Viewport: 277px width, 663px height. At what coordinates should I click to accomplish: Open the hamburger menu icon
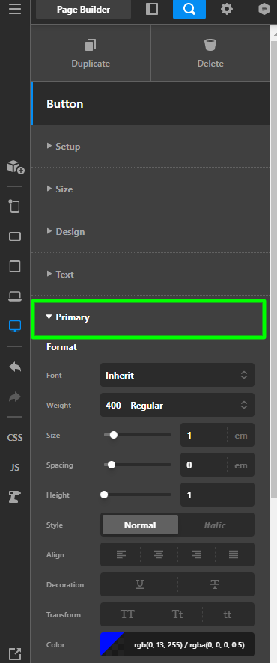15,9
